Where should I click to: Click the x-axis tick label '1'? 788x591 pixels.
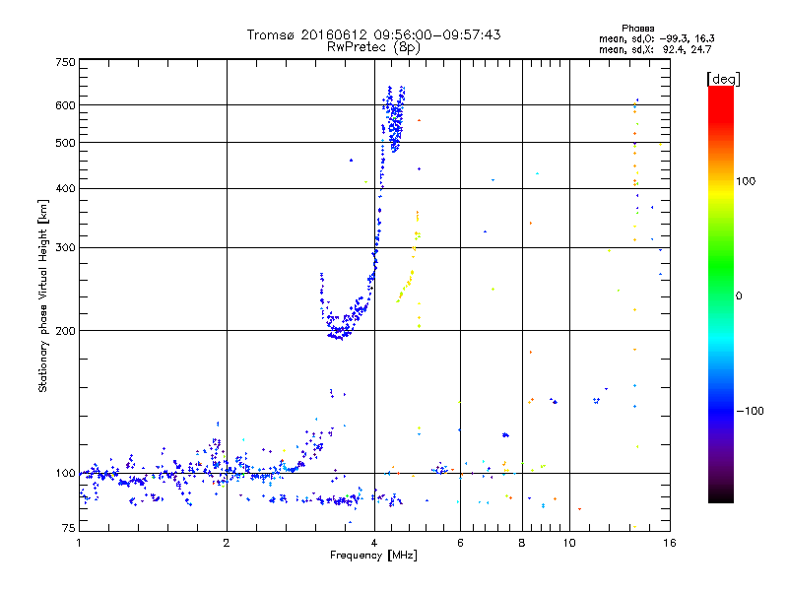tap(79, 543)
